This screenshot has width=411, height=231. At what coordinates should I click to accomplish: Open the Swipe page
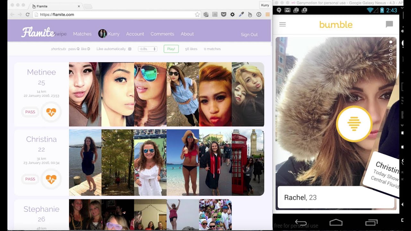click(x=60, y=34)
